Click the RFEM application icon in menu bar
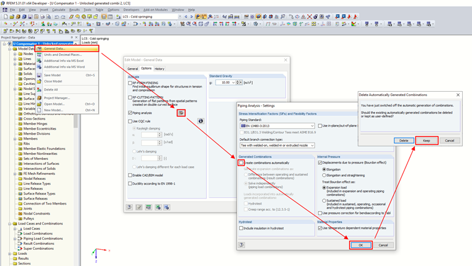Screen dimensions: 472x266 [5, 10]
